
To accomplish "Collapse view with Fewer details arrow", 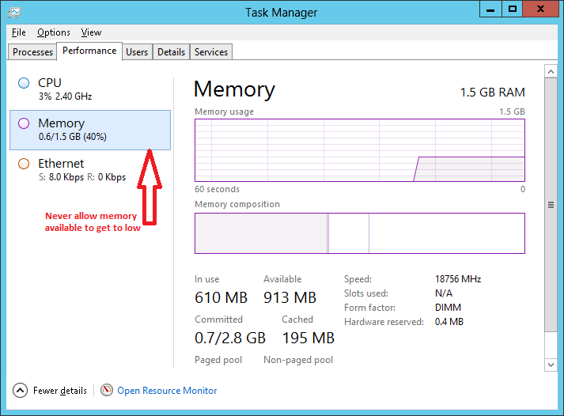I will pos(20,391).
